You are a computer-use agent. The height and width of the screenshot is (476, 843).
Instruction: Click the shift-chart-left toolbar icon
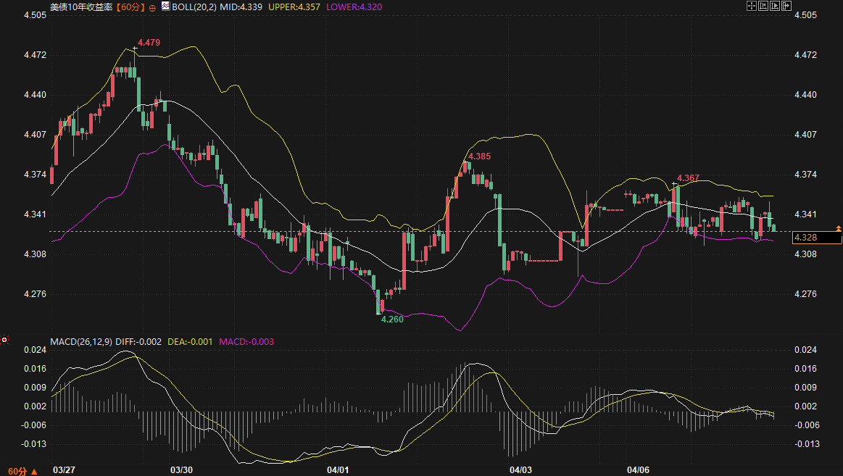763,6
